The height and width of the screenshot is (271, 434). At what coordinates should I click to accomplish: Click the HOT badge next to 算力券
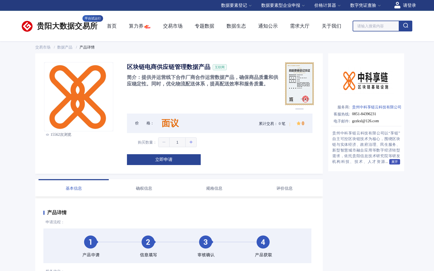[x=148, y=27]
